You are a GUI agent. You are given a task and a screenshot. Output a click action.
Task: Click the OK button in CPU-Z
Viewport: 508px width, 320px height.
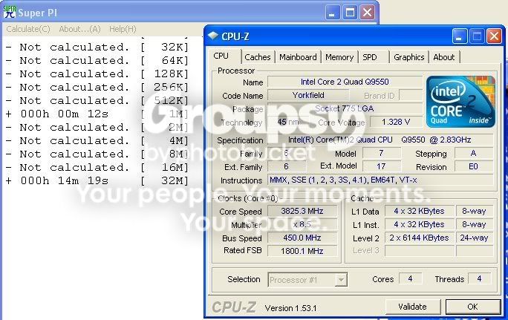click(472, 307)
